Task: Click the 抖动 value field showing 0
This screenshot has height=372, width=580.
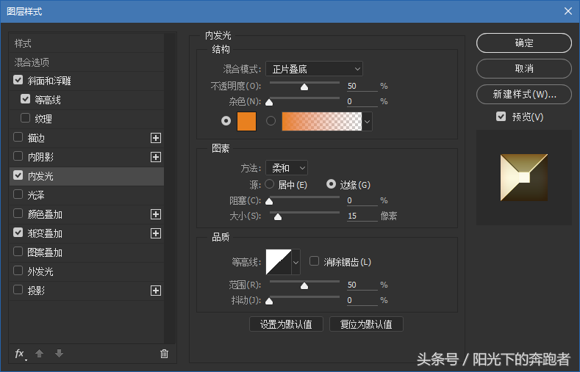Action: point(362,300)
